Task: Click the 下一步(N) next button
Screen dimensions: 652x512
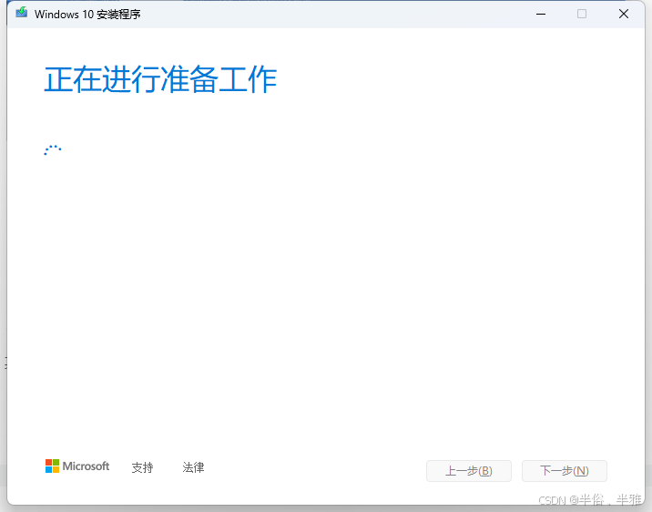Action: click(x=565, y=471)
